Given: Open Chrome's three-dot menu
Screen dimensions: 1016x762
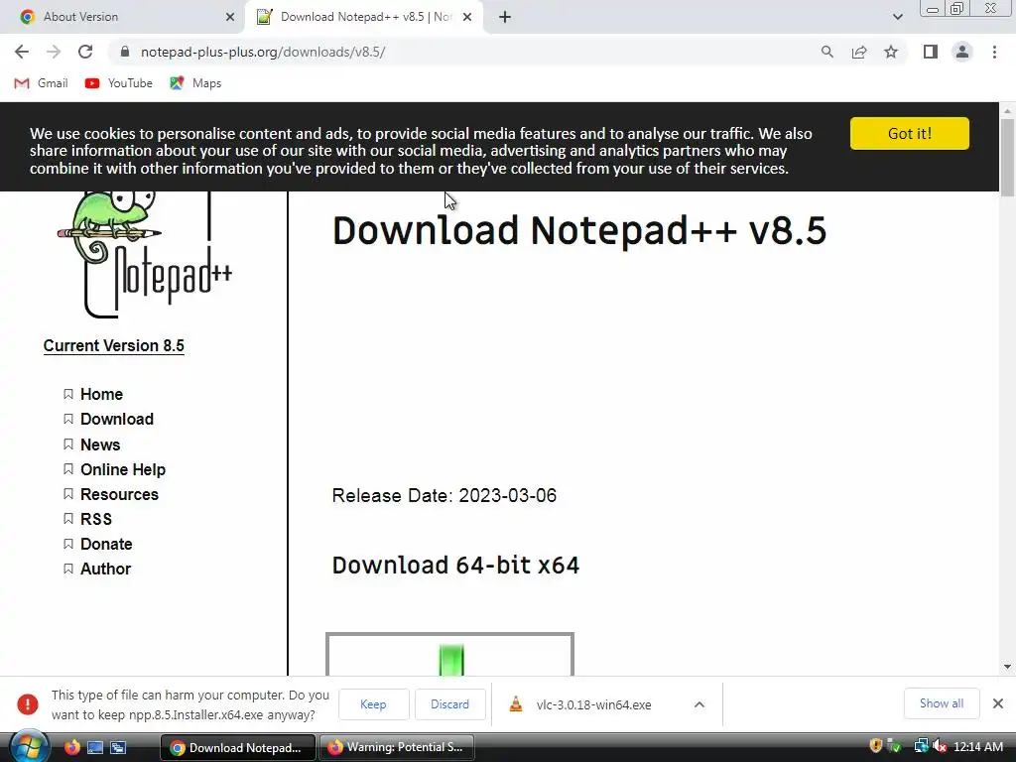Looking at the screenshot, I should click(x=994, y=52).
